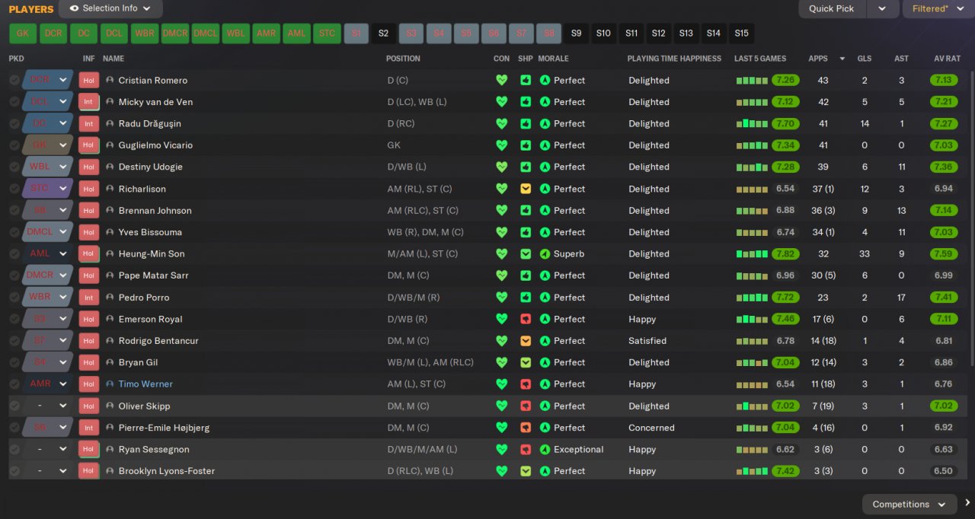Click Pape Matar Sarr's Hol info badge

point(88,275)
